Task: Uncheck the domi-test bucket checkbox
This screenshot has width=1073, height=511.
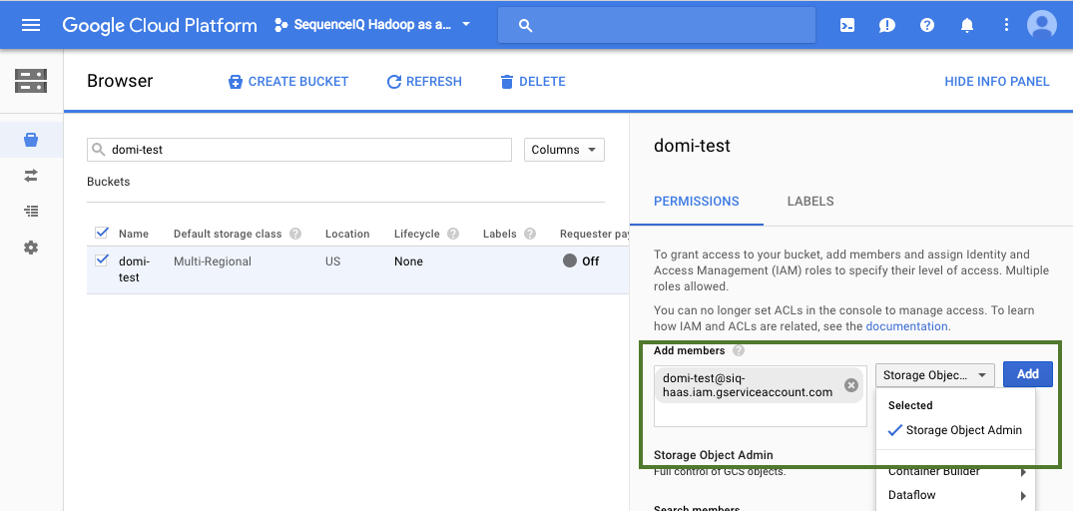Action: (x=101, y=261)
